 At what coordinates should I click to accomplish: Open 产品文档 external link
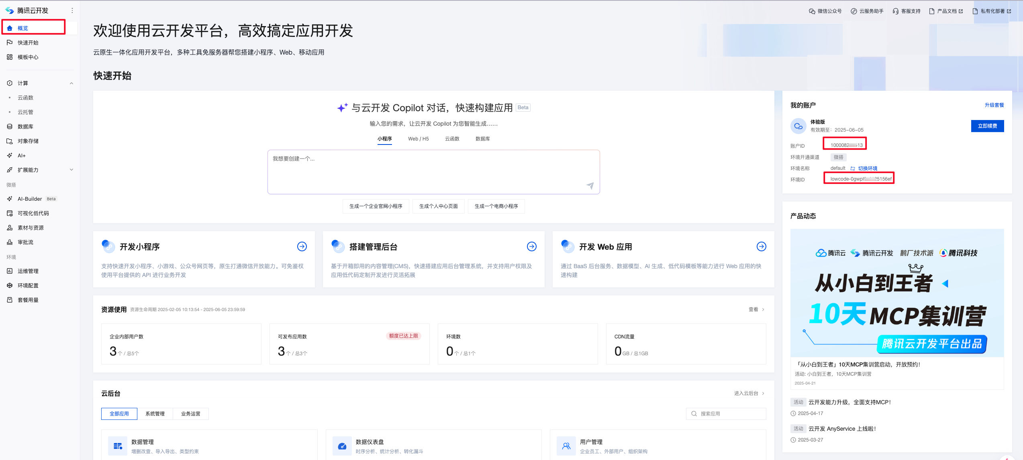946,11
